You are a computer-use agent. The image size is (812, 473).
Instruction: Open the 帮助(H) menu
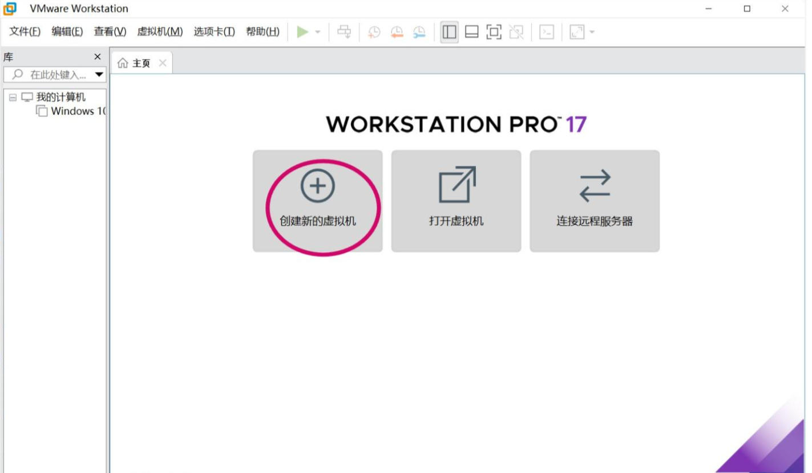[262, 32]
